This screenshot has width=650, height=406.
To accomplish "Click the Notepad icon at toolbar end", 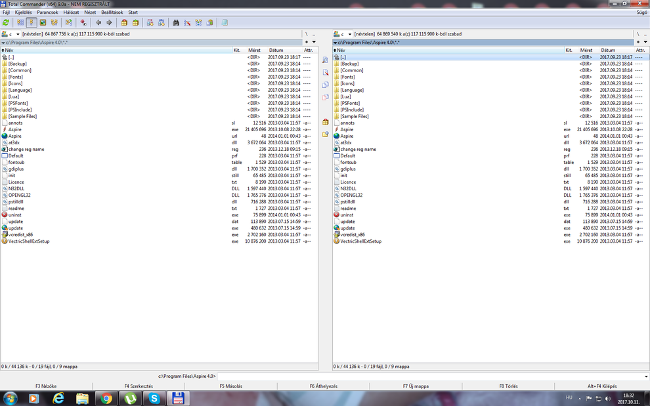I will (225, 22).
